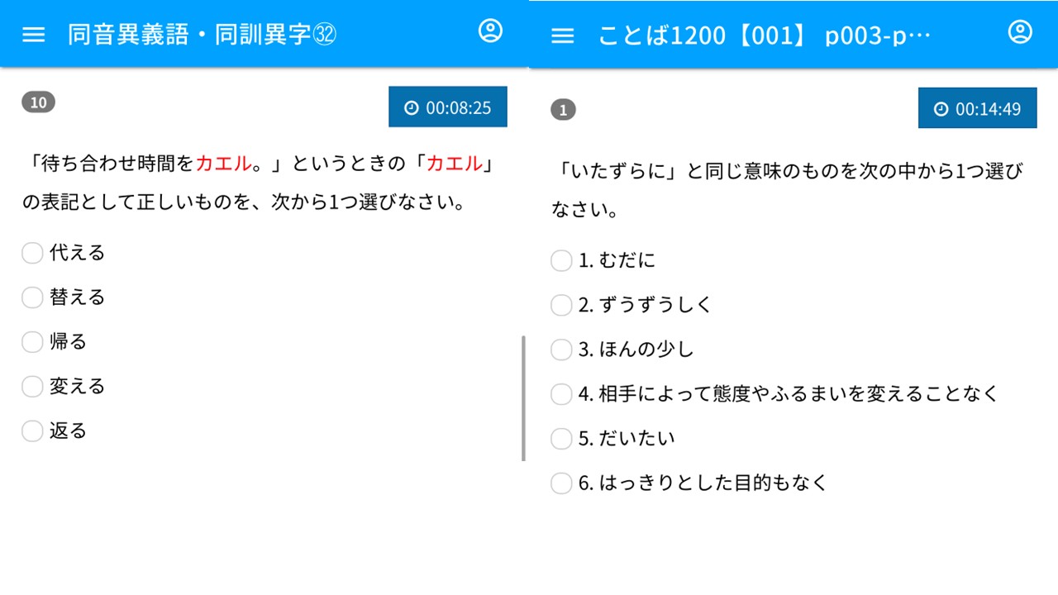The width and height of the screenshot is (1058, 595).
Task: Select option 1. むだに
Action: (x=561, y=261)
